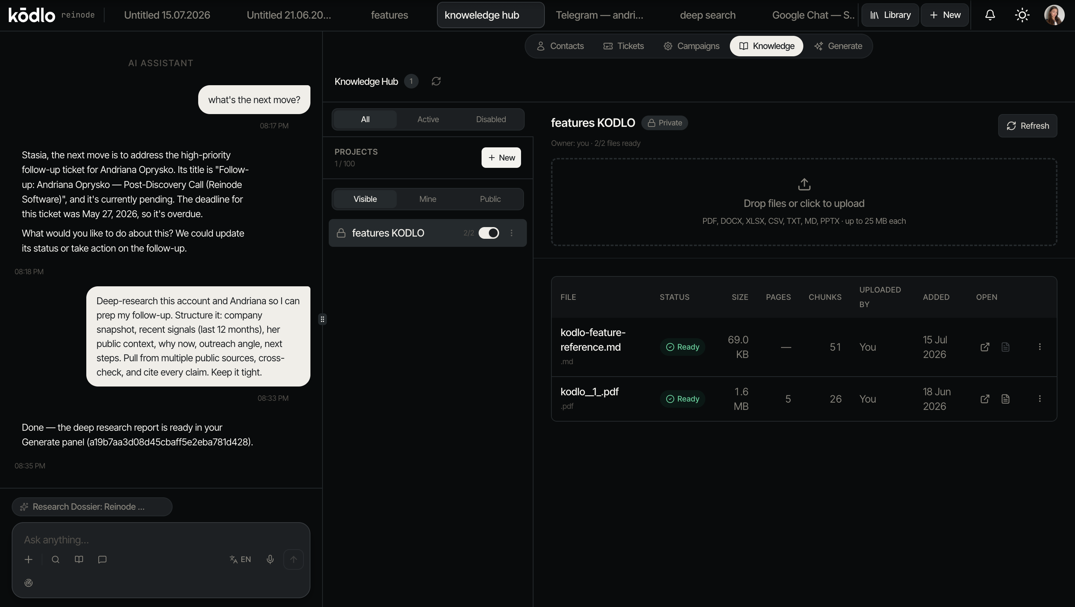Open row menu for kodlo_1_.pdf
The height and width of the screenshot is (607, 1075).
point(1040,399)
